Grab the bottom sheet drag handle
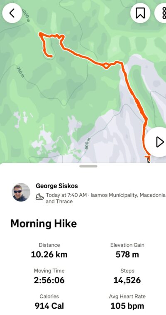166x315 pixels. pyautogui.click(x=88, y=166)
